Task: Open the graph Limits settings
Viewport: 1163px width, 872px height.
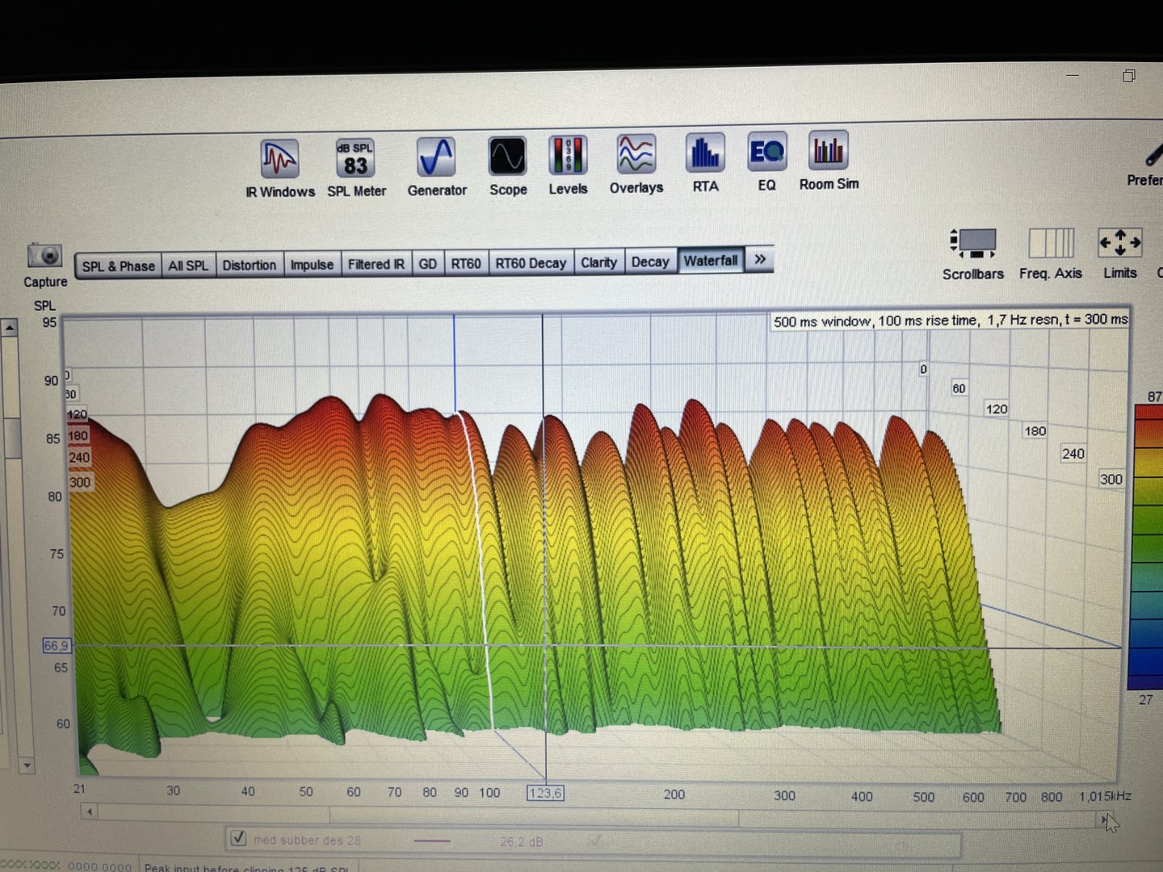Action: (x=1120, y=252)
